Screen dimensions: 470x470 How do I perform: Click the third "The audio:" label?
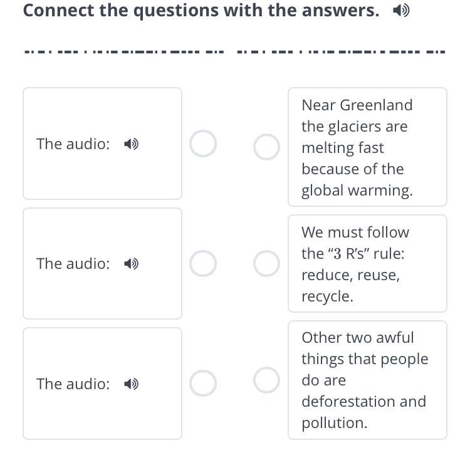(x=73, y=384)
